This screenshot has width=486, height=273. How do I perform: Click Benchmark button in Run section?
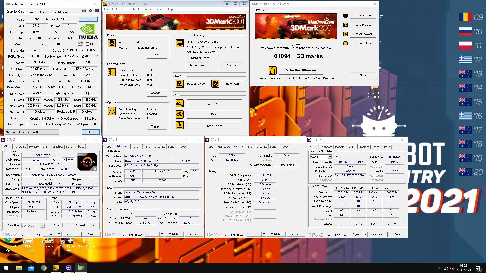click(214, 103)
